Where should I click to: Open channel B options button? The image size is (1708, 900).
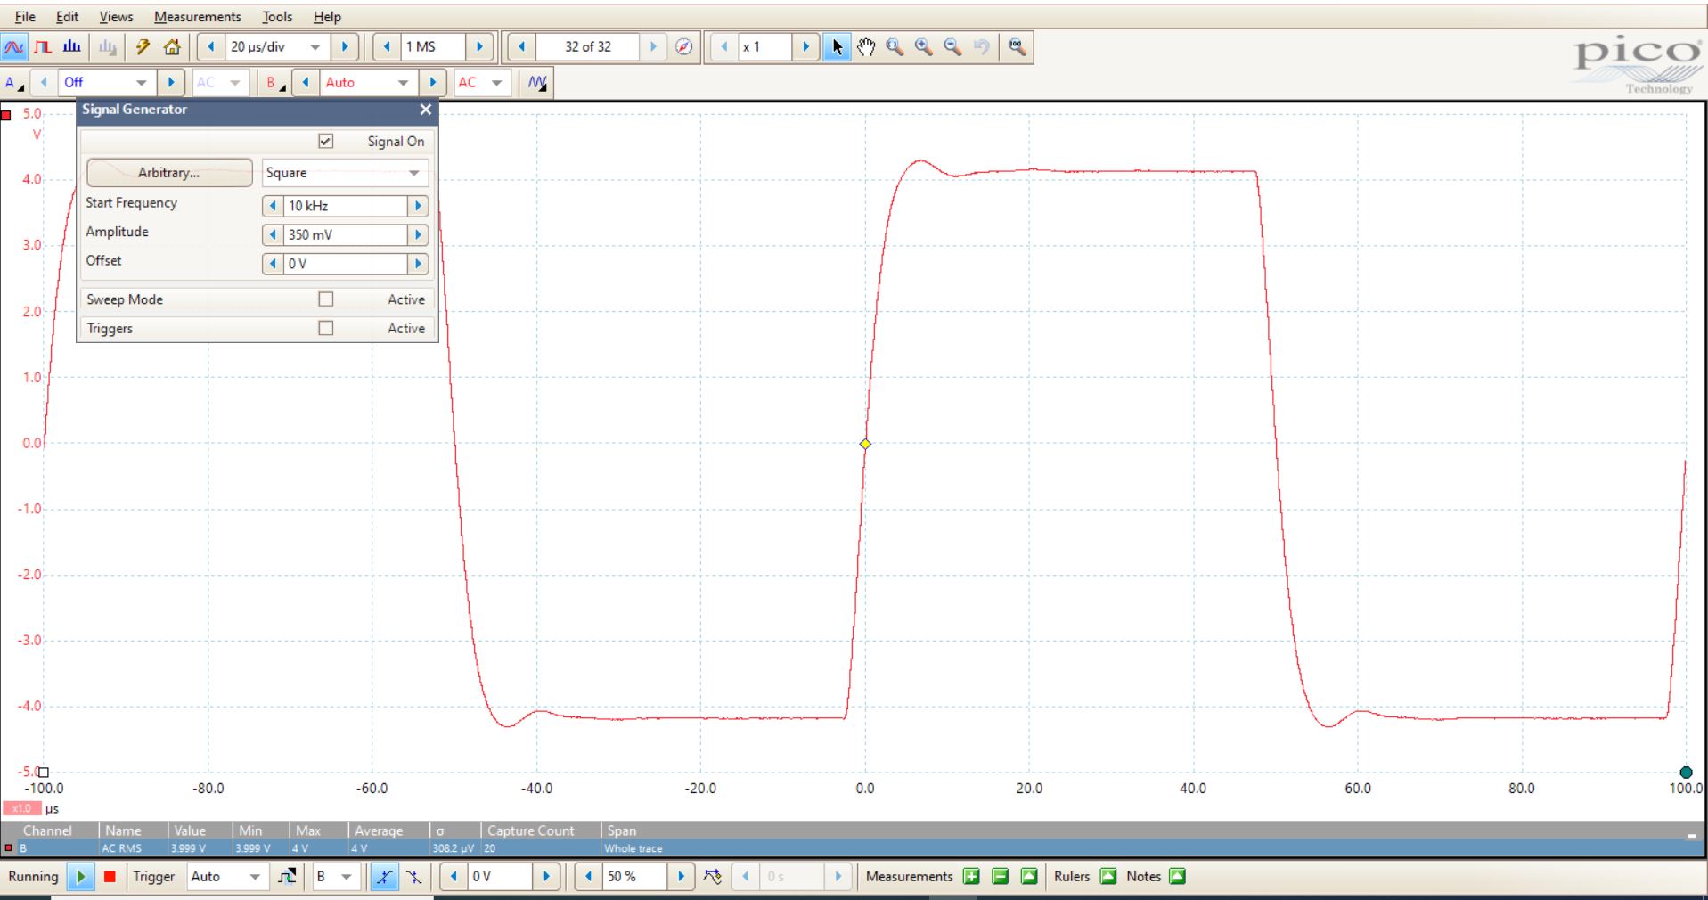pos(275,83)
